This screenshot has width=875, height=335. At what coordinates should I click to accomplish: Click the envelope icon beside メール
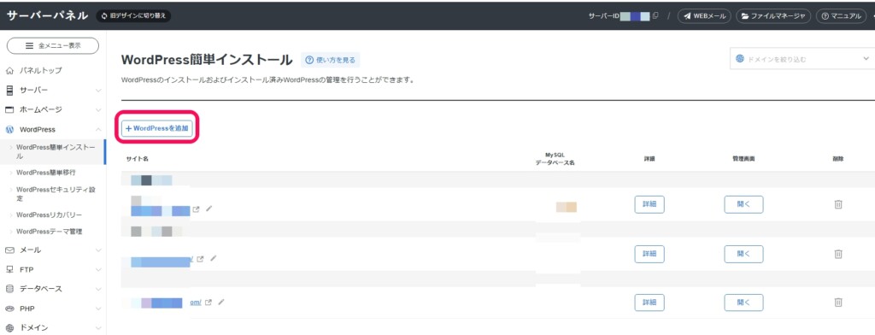point(9,250)
